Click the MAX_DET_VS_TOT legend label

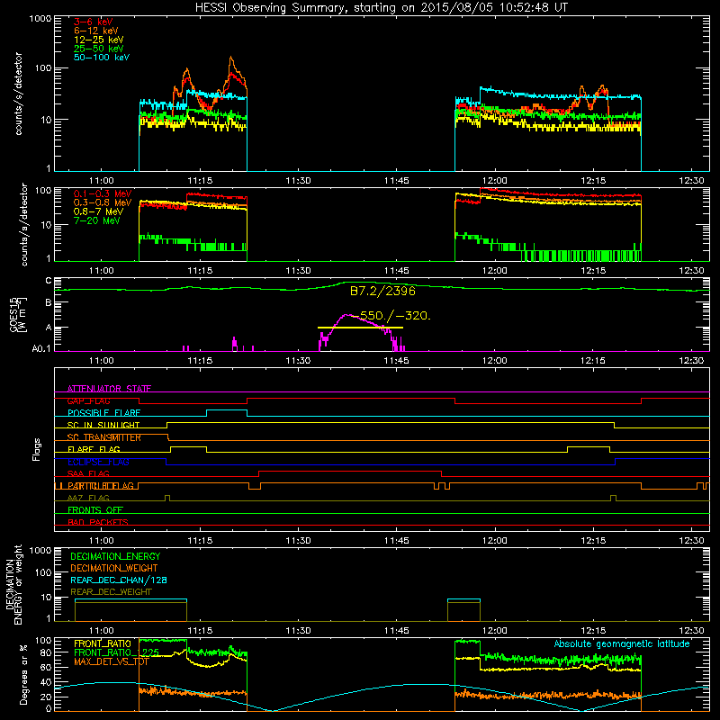tap(111, 661)
